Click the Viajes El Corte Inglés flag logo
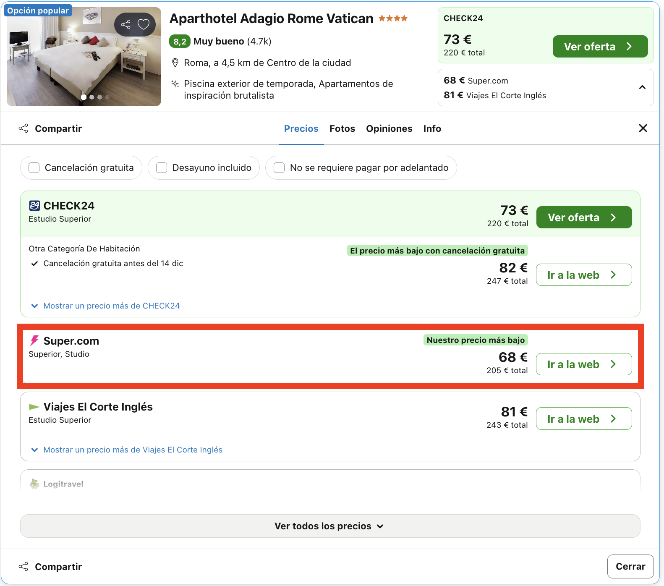The height and width of the screenshot is (586, 664). click(34, 407)
